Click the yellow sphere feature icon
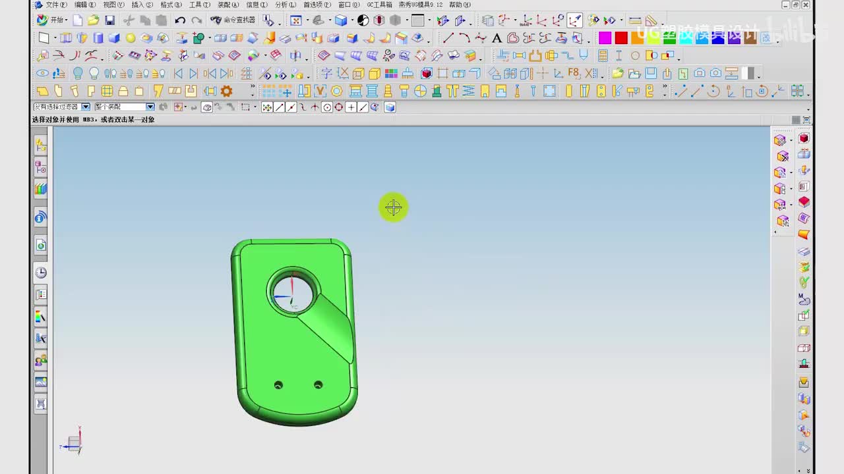Viewport: 844px width, 474px height. point(131,38)
